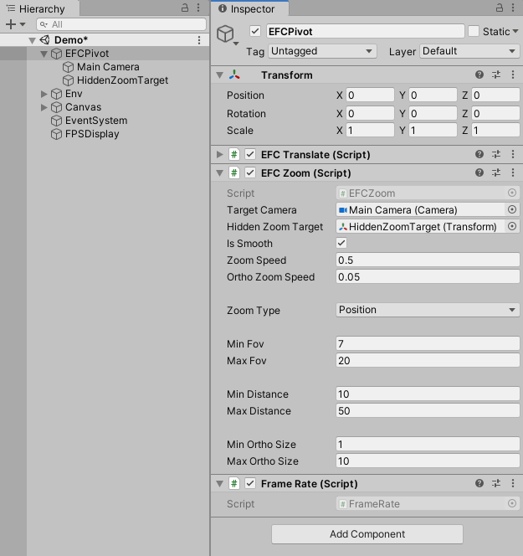
Task: Uncheck the Is Smooth option
Action: tap(341, 243)
